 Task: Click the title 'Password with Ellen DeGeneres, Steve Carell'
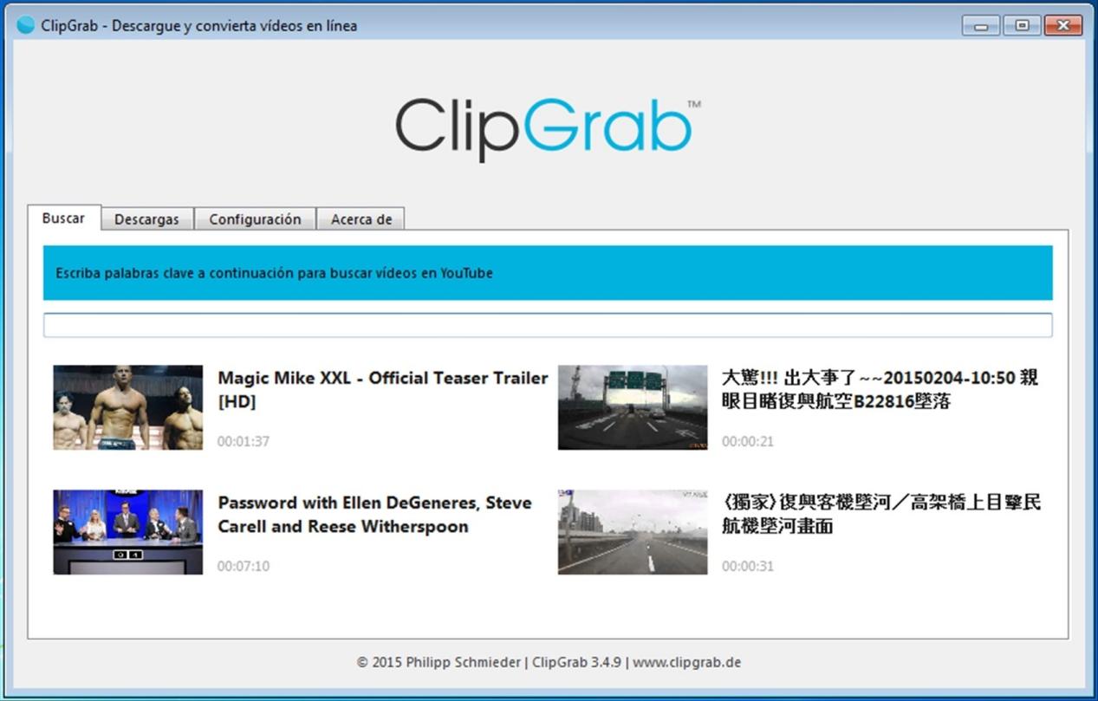tap(374, 515)
